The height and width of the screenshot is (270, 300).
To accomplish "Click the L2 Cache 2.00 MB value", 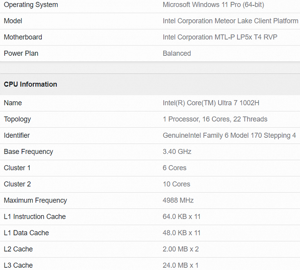I will pos(181,249).
